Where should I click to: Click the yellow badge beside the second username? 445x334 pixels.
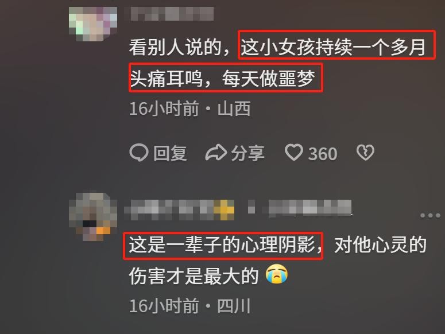224,210
